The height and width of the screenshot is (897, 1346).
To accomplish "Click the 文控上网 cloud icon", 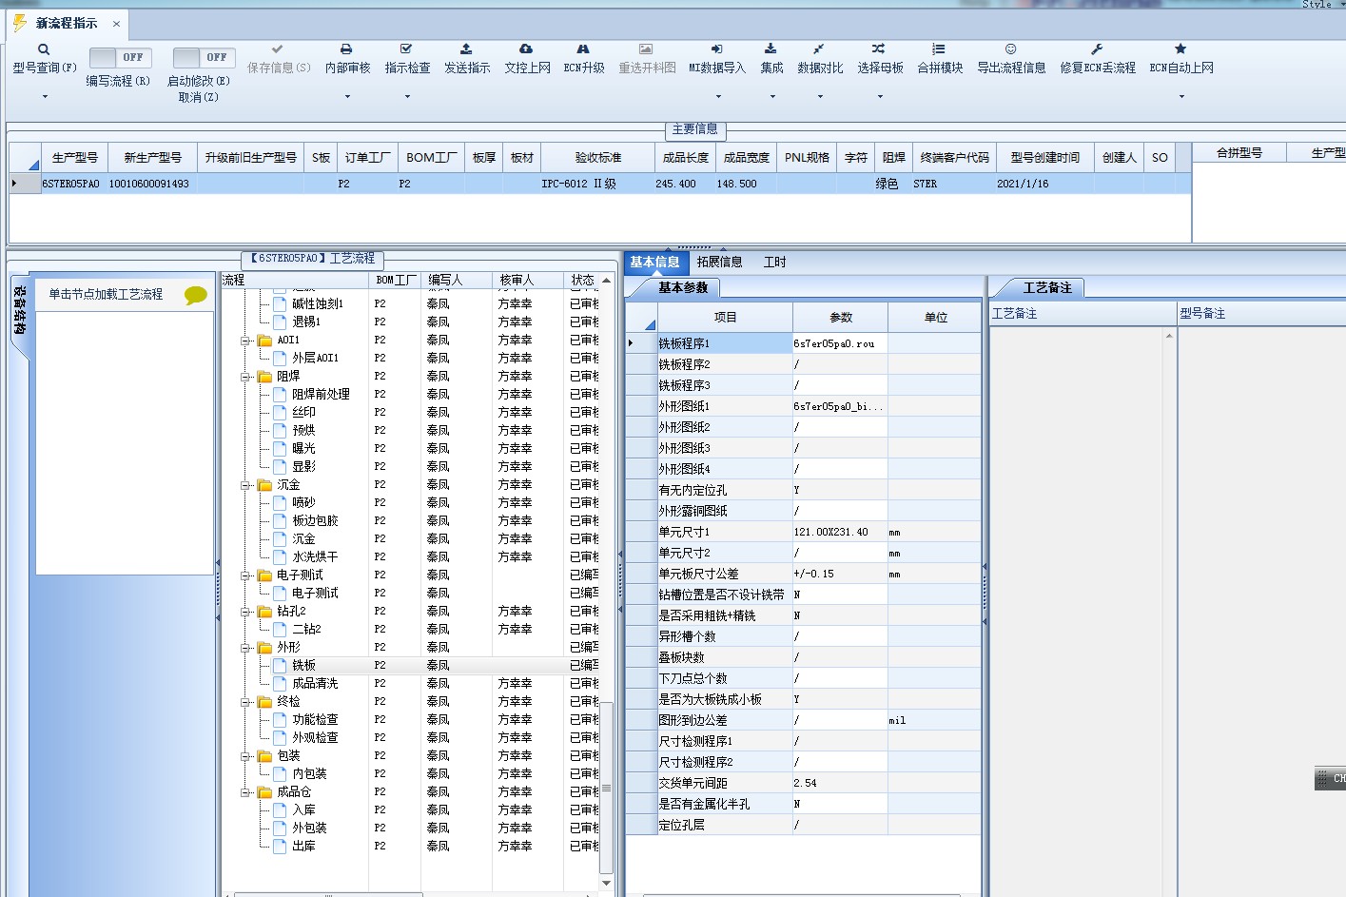I will 526,49.
